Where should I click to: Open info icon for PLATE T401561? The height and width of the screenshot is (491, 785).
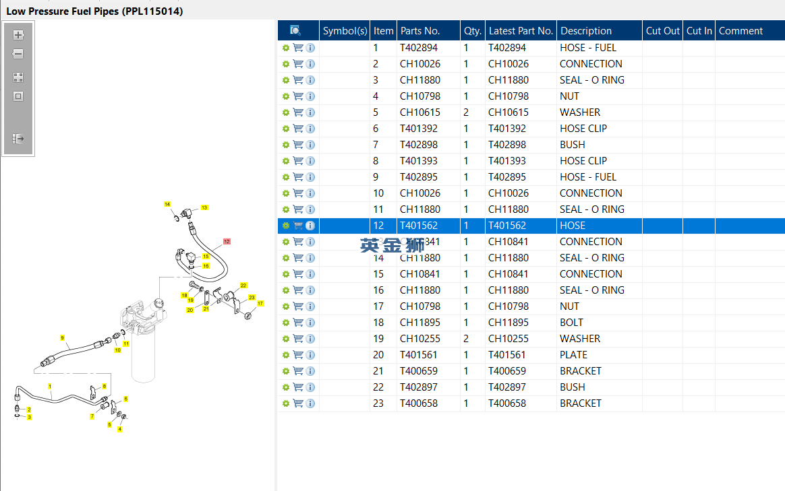point(310,355)
